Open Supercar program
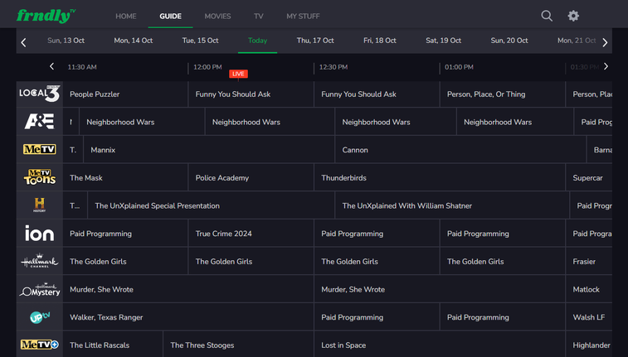Image resolution: width=628 pixels, height=357 pixels. point(589,177)
